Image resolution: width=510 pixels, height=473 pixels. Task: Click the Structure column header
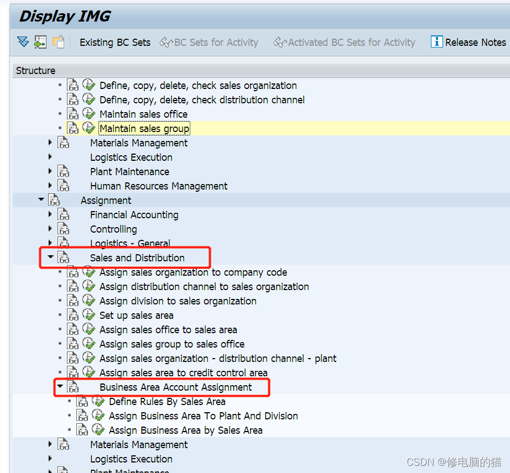point(35,71)
